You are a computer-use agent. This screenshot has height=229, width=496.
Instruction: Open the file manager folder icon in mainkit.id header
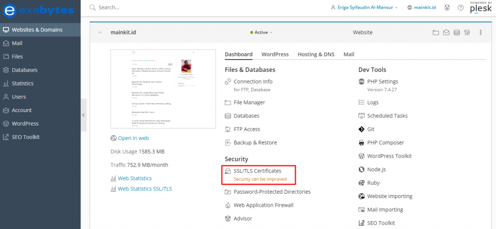point(435,32)
